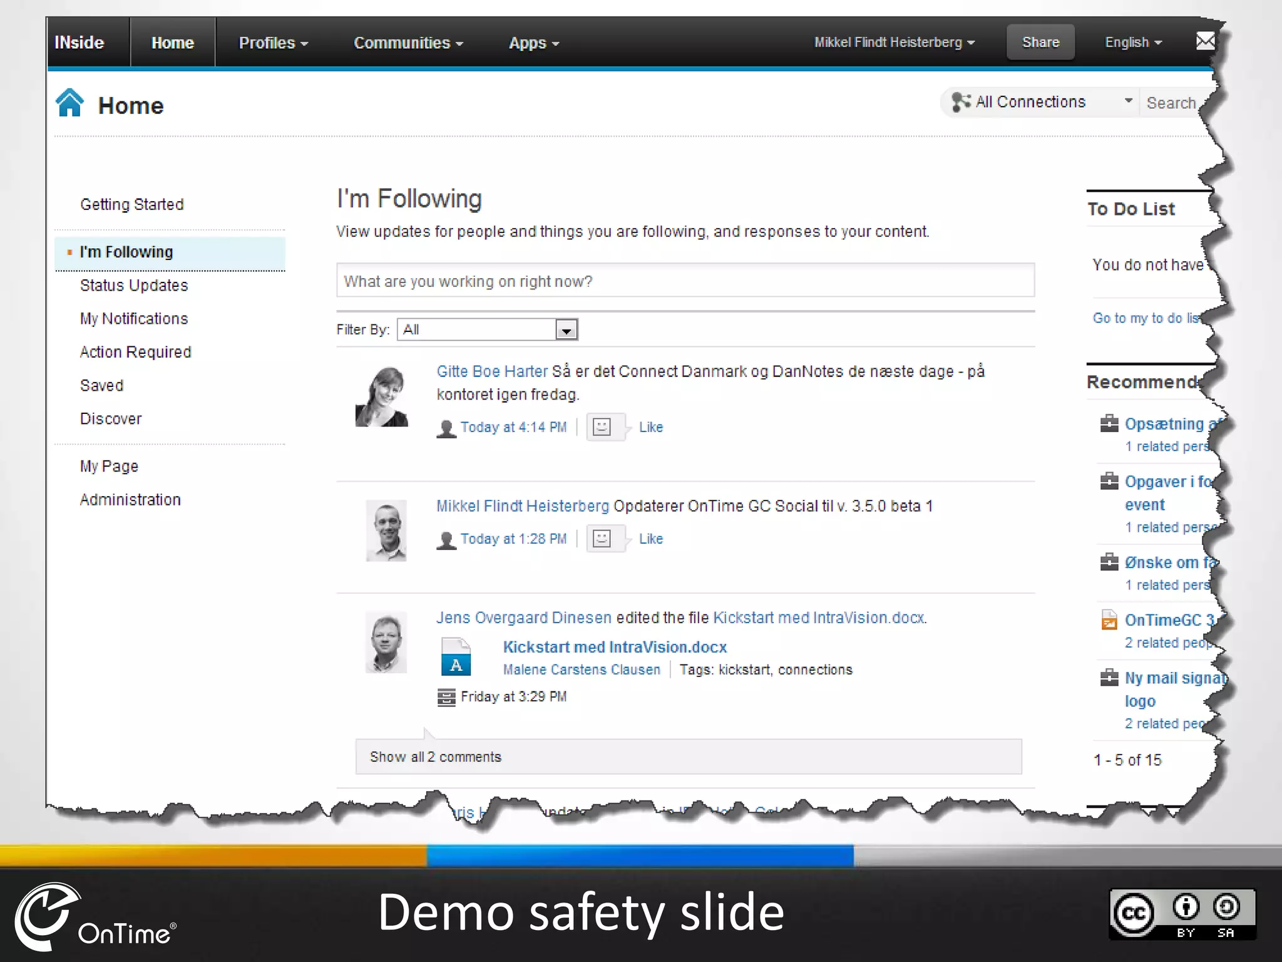This screenshot has height=962, width=1282.
Task: Open the English language dropdown
Action: (x=1133, y=42)
